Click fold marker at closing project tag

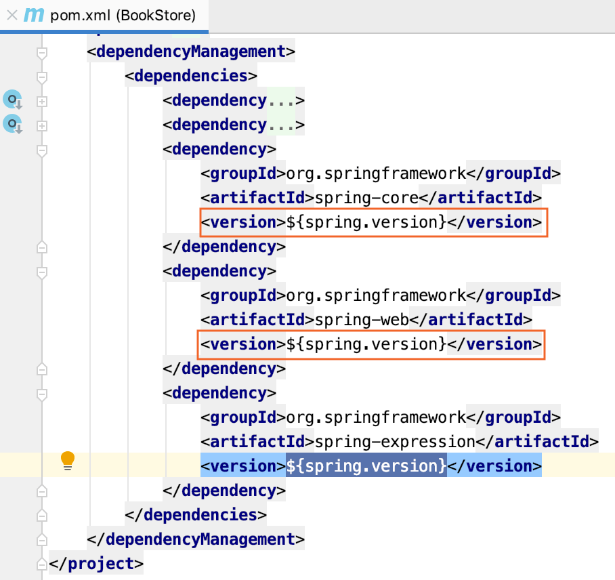[42, 564]
